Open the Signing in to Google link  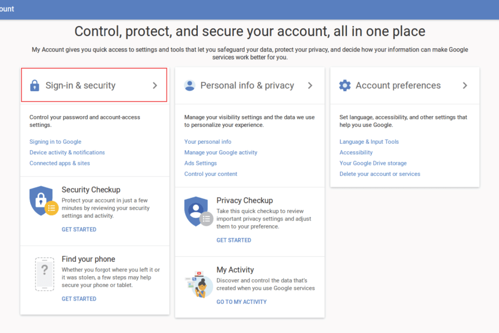[55, 142]
